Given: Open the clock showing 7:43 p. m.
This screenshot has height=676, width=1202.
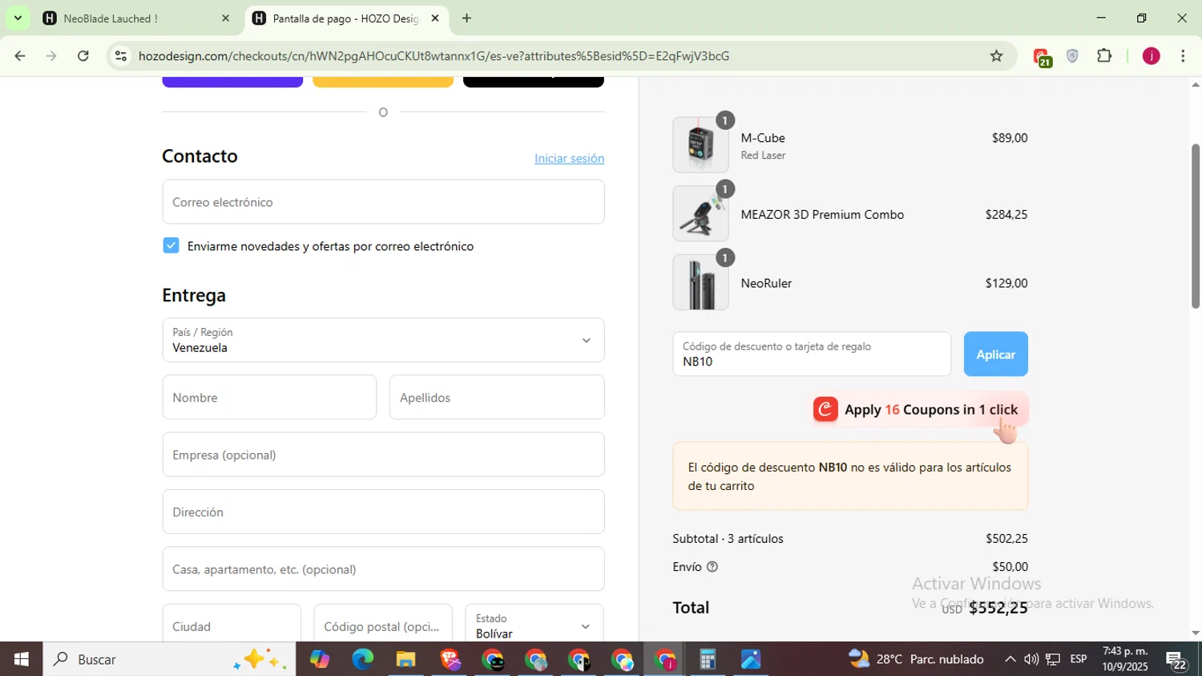Looking at the screenshot, I should (x=1125, y=659).
